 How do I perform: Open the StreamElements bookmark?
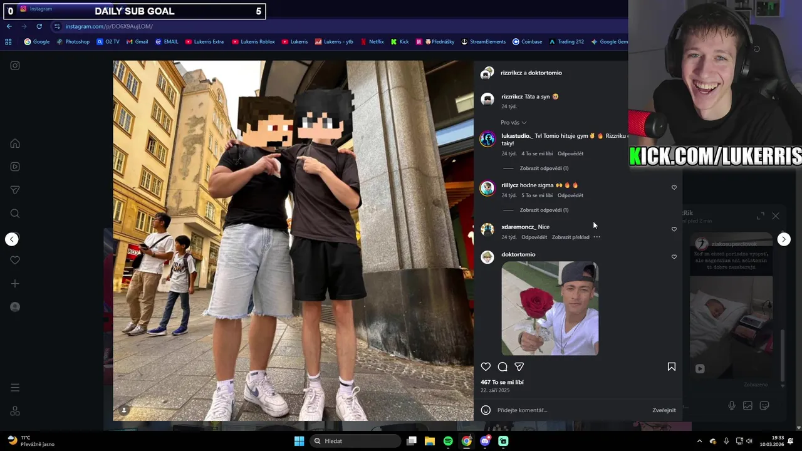pyautogui.click(x=484, y=42)
